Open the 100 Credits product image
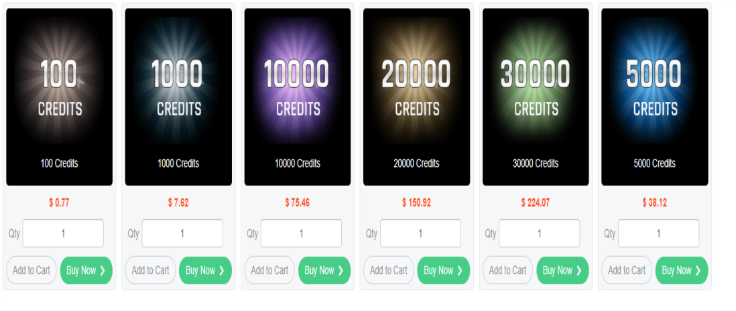Viewport: 736px width, 311px height. click(x=59, y=97)
